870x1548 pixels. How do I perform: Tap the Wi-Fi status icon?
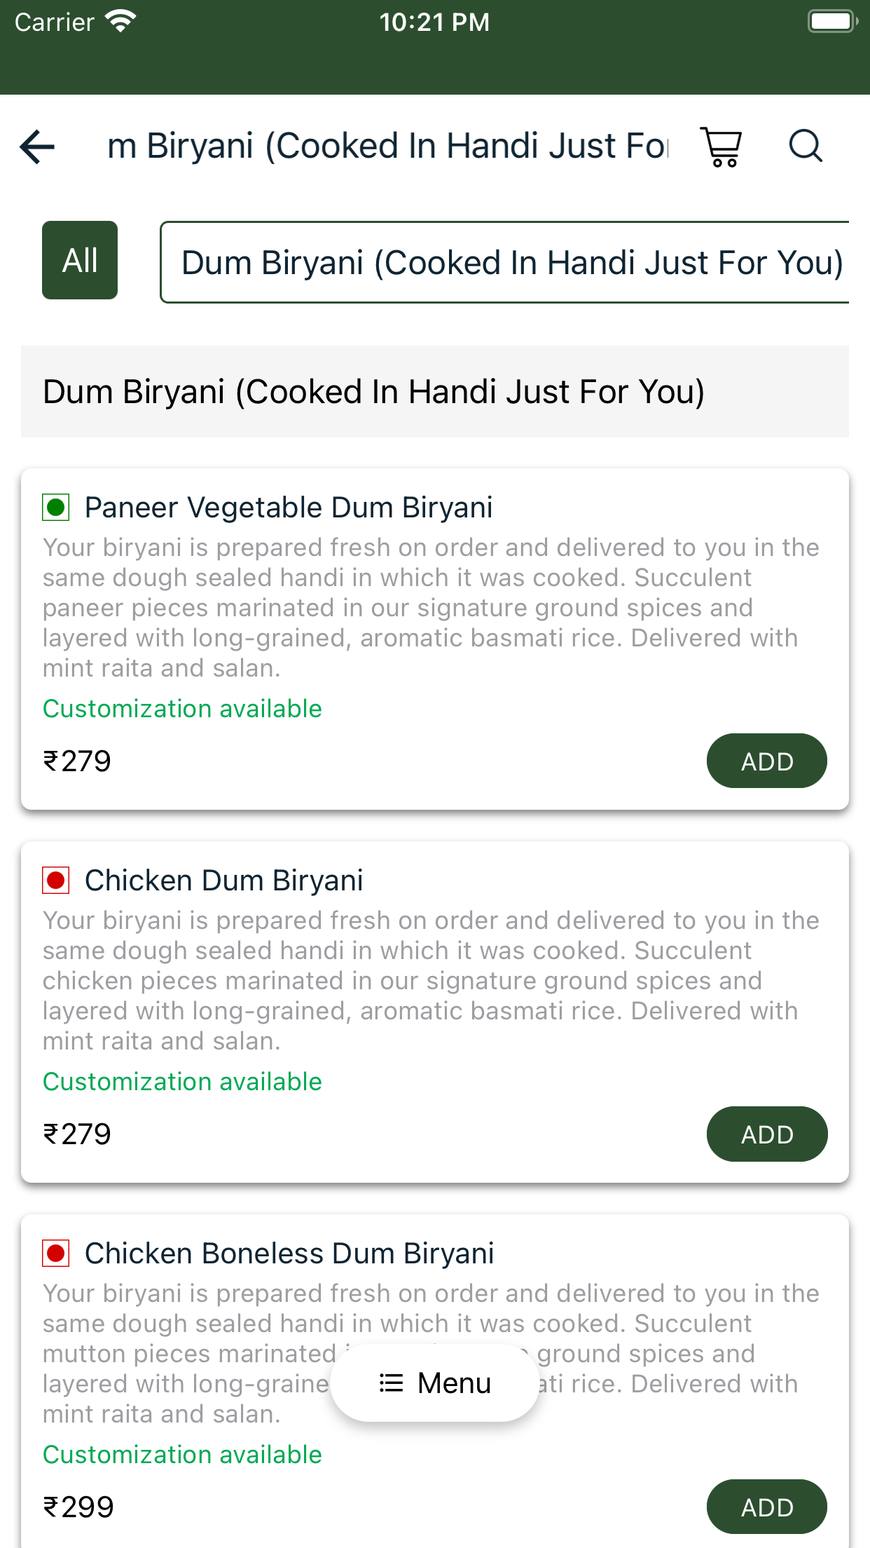(x=120, y=22)
